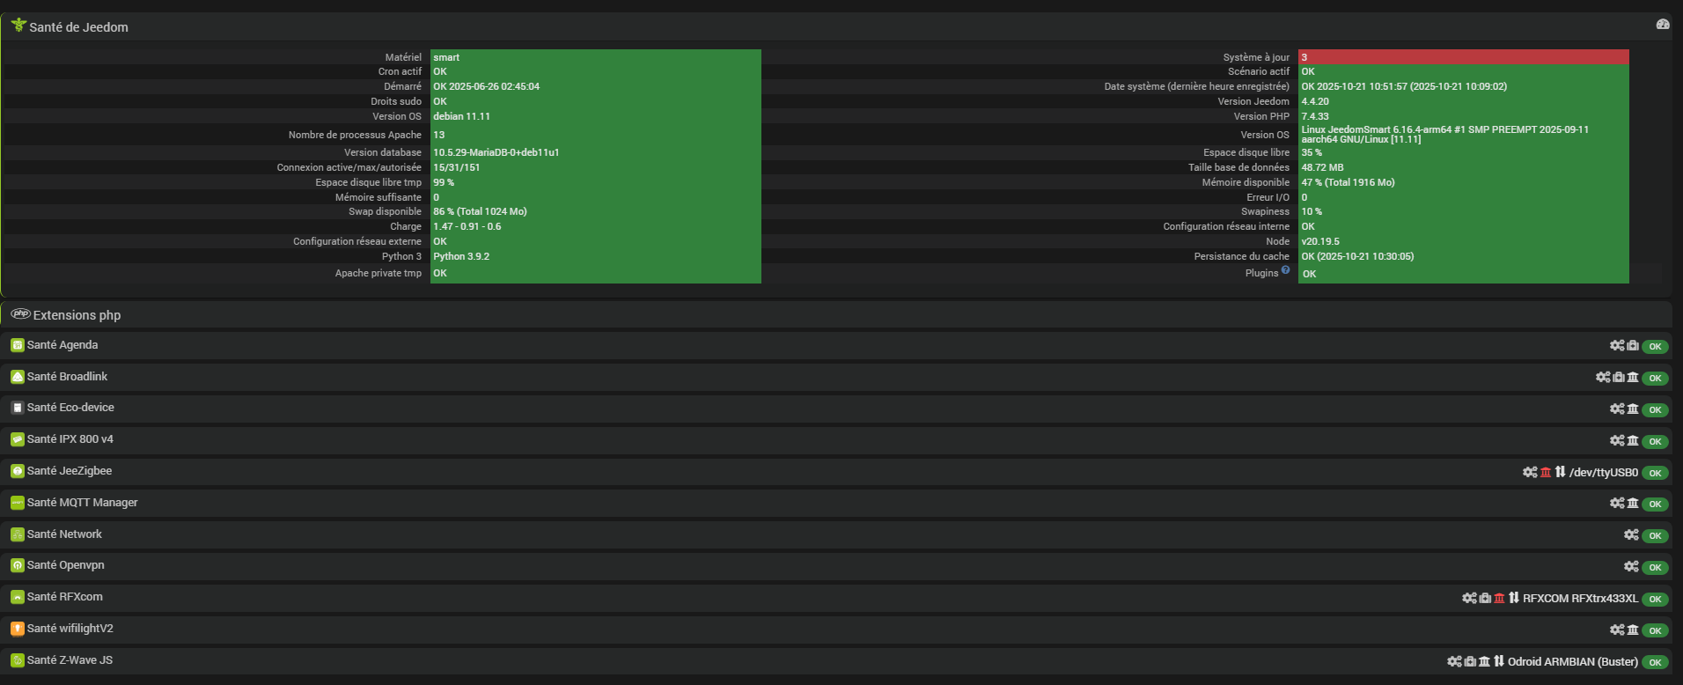Viewport: 1683px width, 685px height.
Task: Expand the Santé MQTT Manager panel
Action: tap(82, 503)
